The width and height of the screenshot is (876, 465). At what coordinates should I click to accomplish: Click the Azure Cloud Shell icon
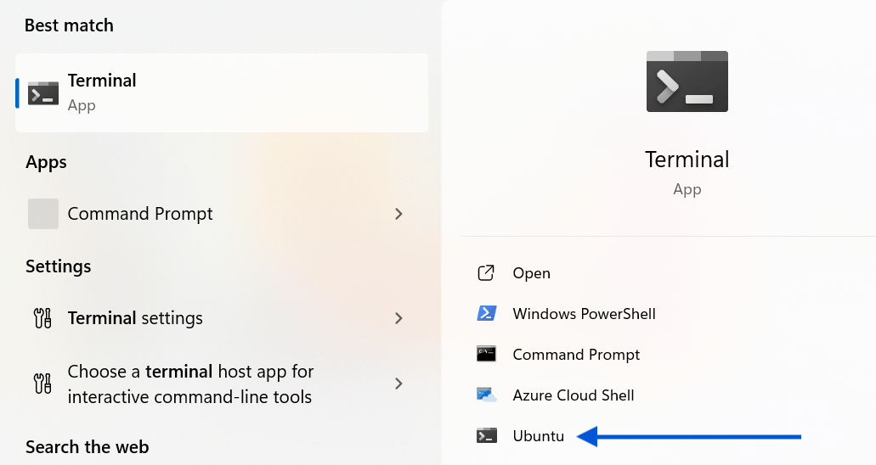point(486,395)
